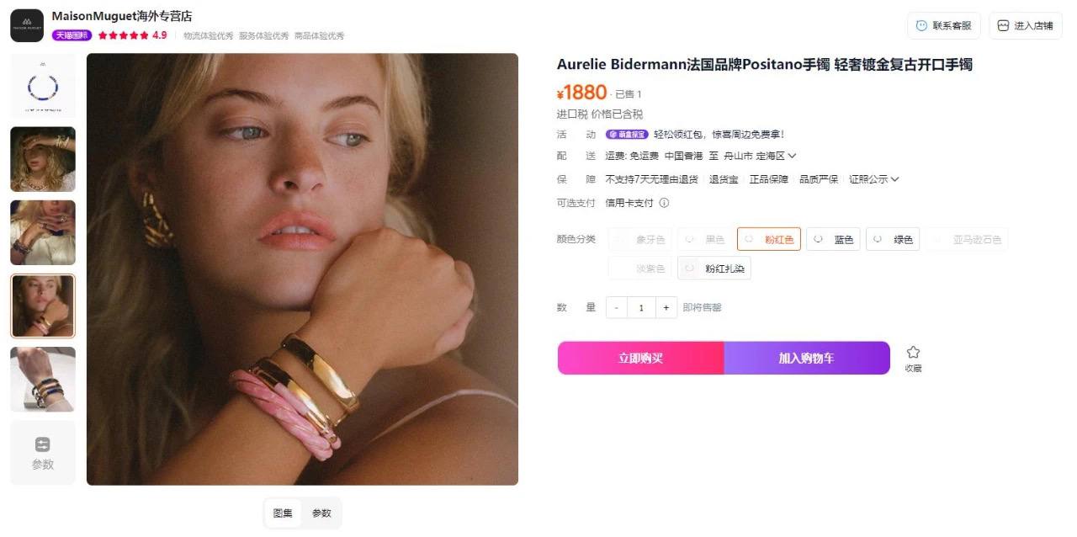
Task: Select the 蓝色 color option
Action: (x=833, y=240)
